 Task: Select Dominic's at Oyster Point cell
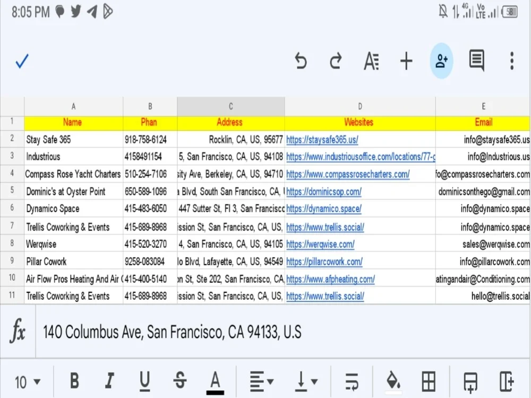coord(73,192)
